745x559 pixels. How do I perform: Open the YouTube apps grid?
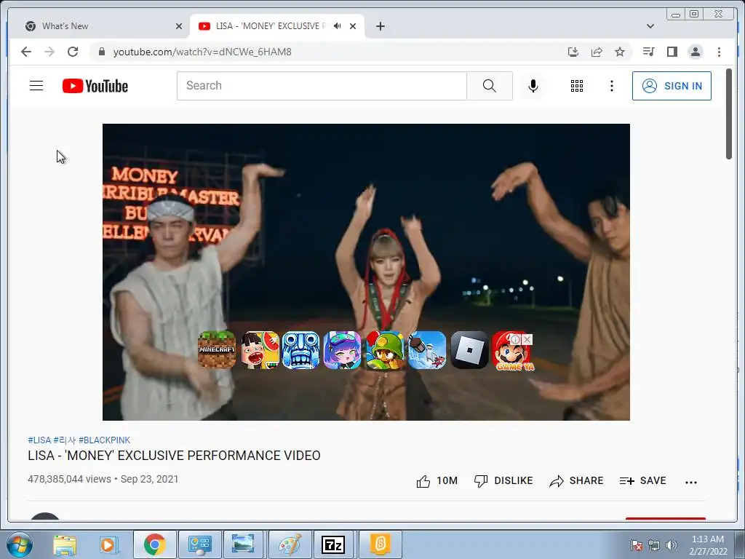[577, 86]
